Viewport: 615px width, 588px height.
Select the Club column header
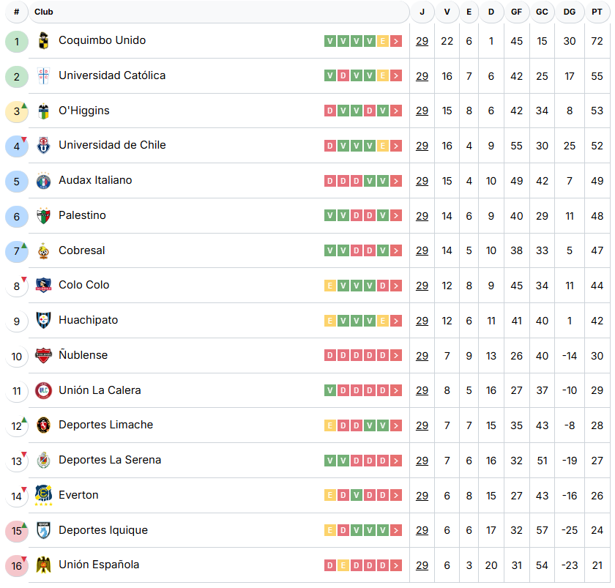pyautogui.click(x=44, y=12)
